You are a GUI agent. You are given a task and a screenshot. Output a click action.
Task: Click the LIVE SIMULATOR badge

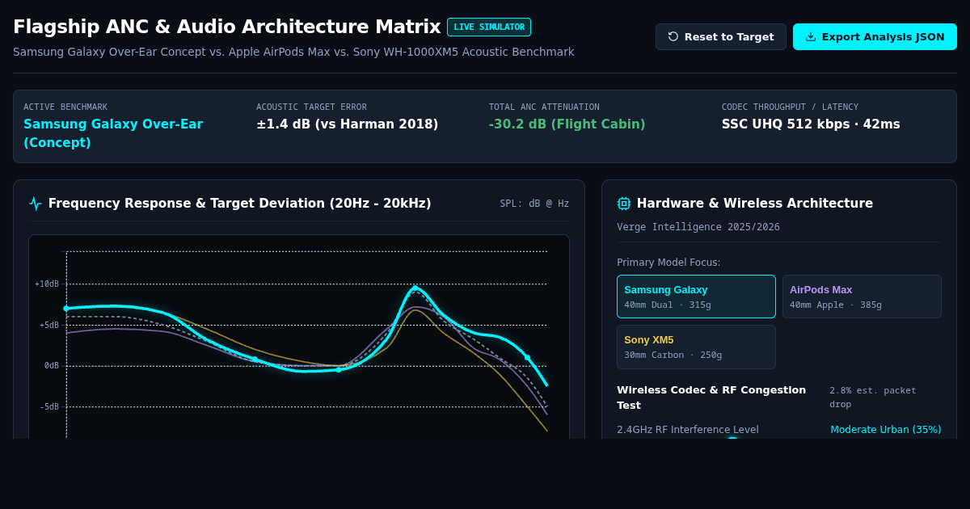[x=489, y=27]
